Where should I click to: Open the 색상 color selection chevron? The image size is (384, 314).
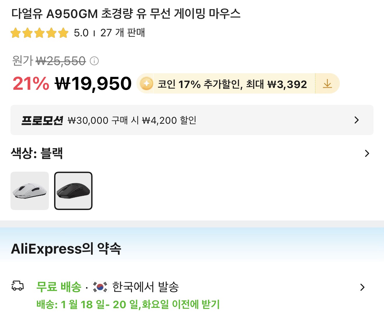click(367, 153)
